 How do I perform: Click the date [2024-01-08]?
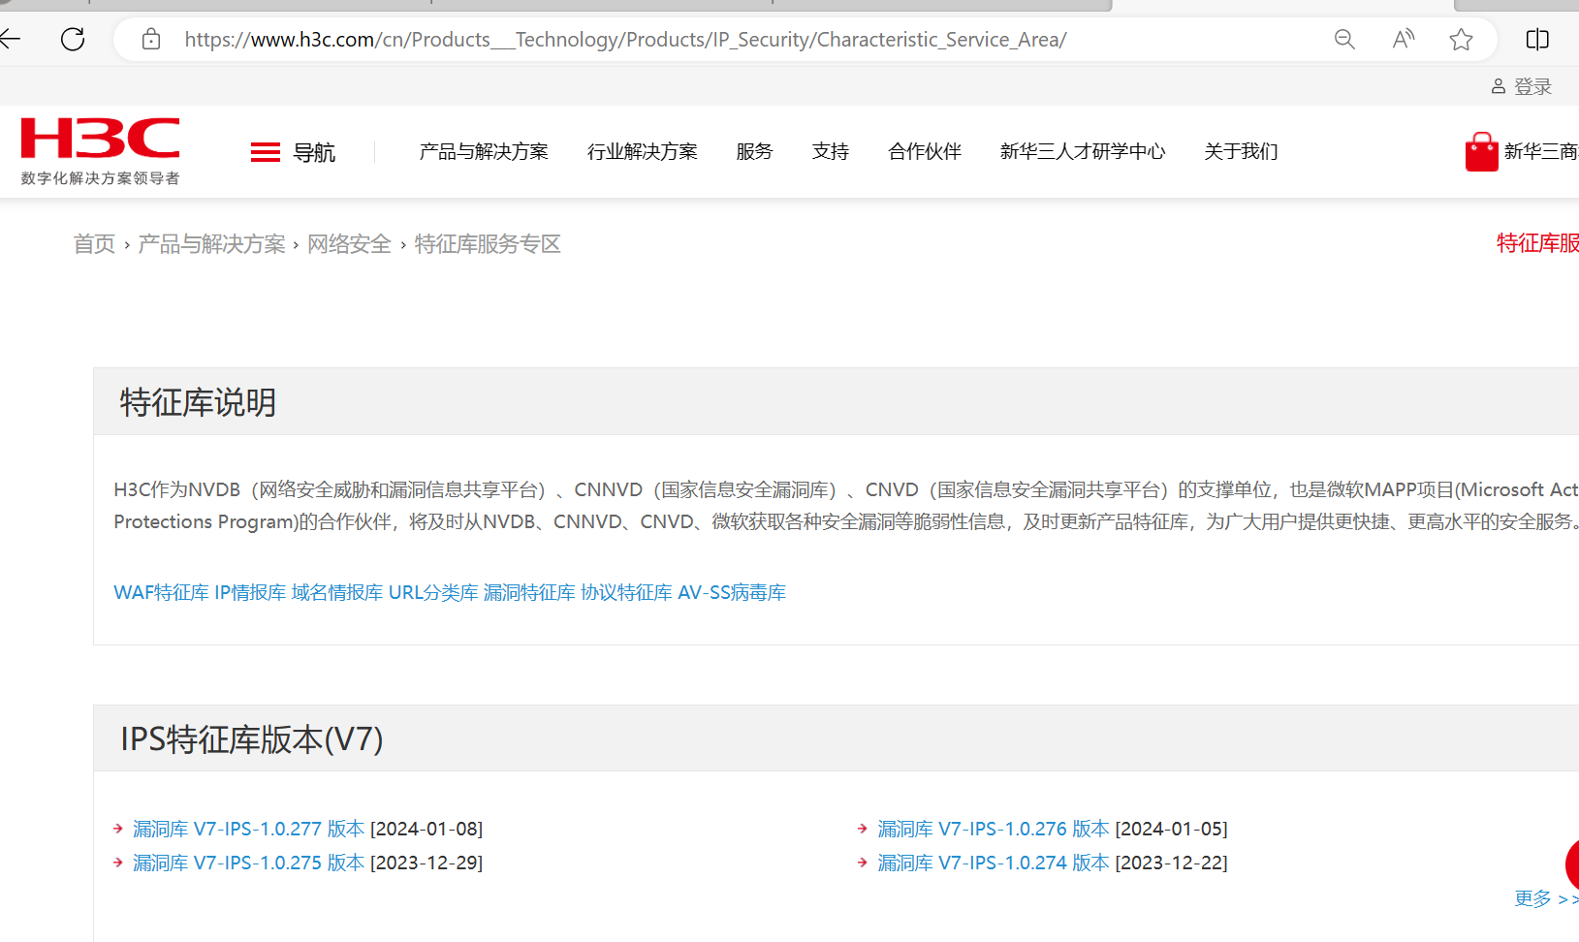click(x=426, y=829)
